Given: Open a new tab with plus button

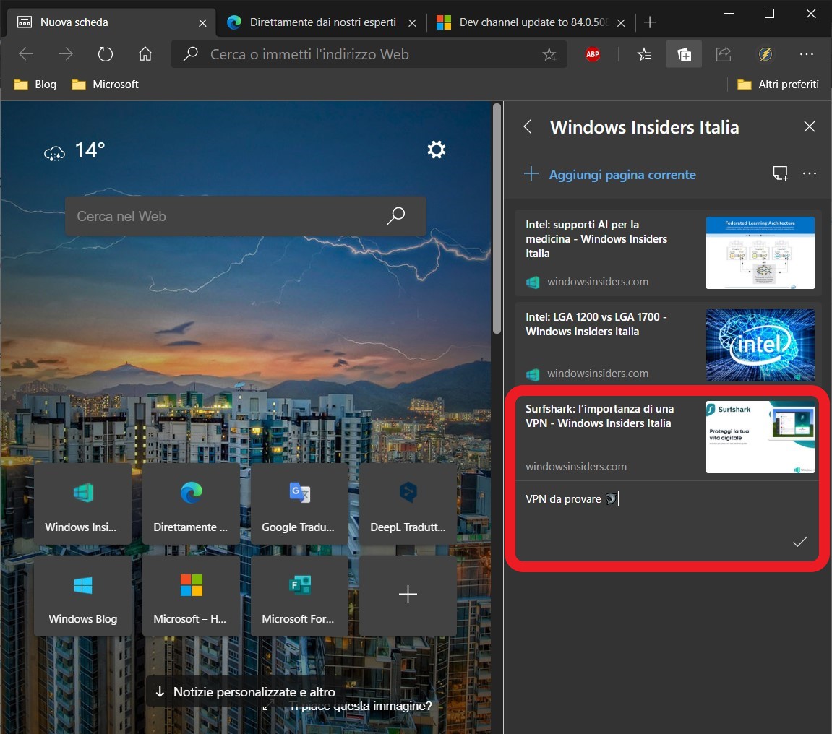Looking at the screenshot, I should [649, 22].
